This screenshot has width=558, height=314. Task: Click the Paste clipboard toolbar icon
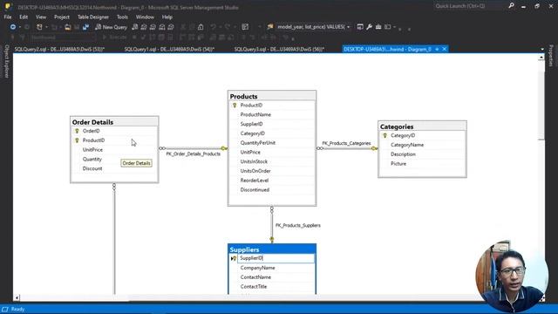[201, 27]
